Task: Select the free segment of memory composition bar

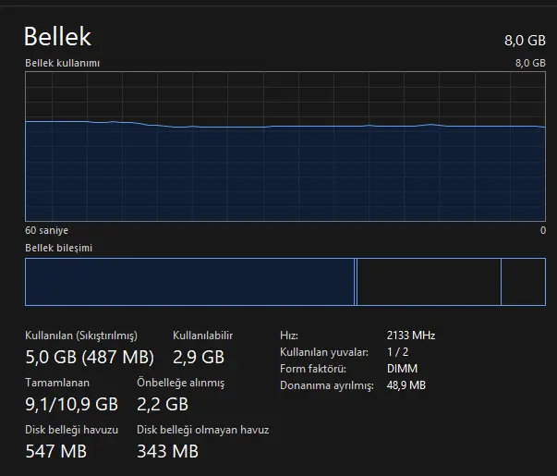Action: 523,282
